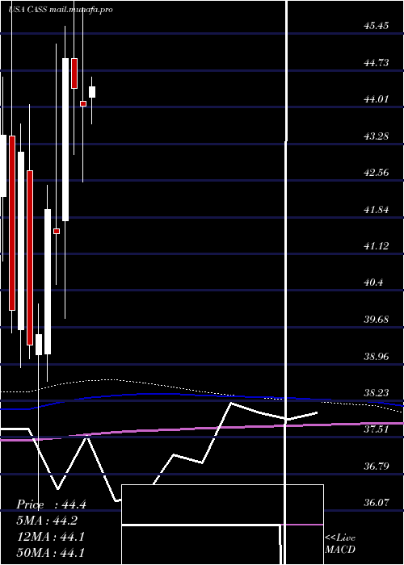
Task: Click the tall white candlestick reaching 44.73
Action: click(65, 140)
